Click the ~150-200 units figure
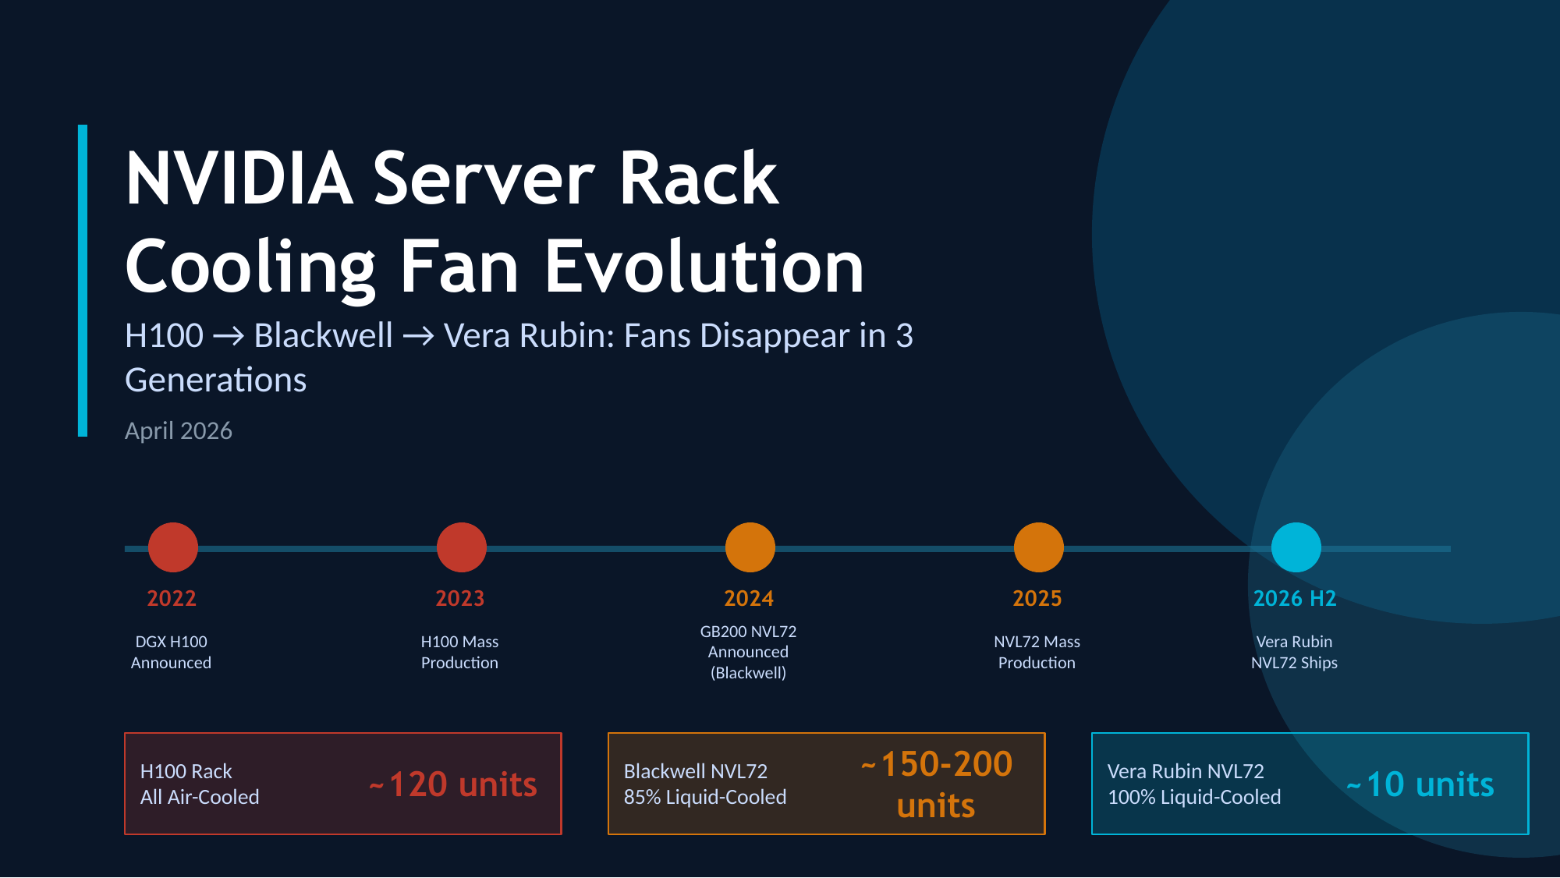 [936, 784]
